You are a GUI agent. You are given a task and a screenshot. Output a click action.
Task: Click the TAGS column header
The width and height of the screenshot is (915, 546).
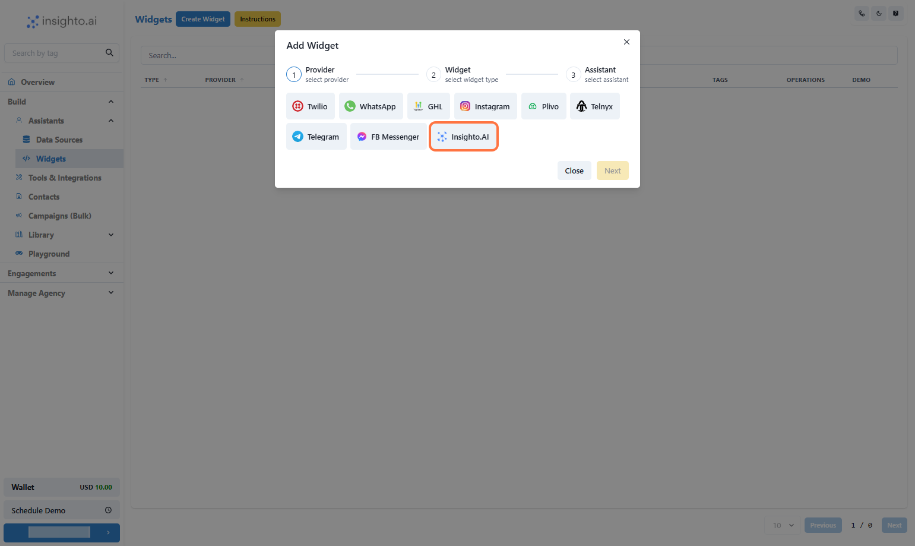[x=720, y=80]
